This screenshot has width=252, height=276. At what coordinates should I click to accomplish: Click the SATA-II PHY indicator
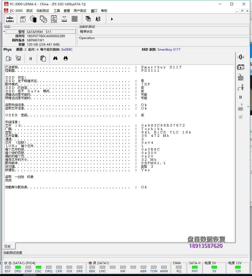(x=195, y=267)
